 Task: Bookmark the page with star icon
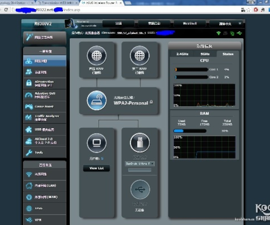point(248,10)
